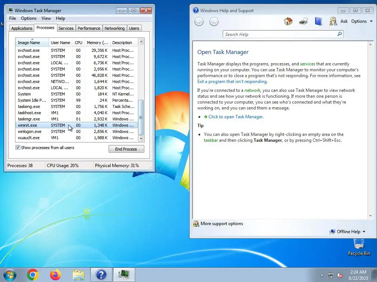
Task: Switch to the Applications tab
Action: 22,28
